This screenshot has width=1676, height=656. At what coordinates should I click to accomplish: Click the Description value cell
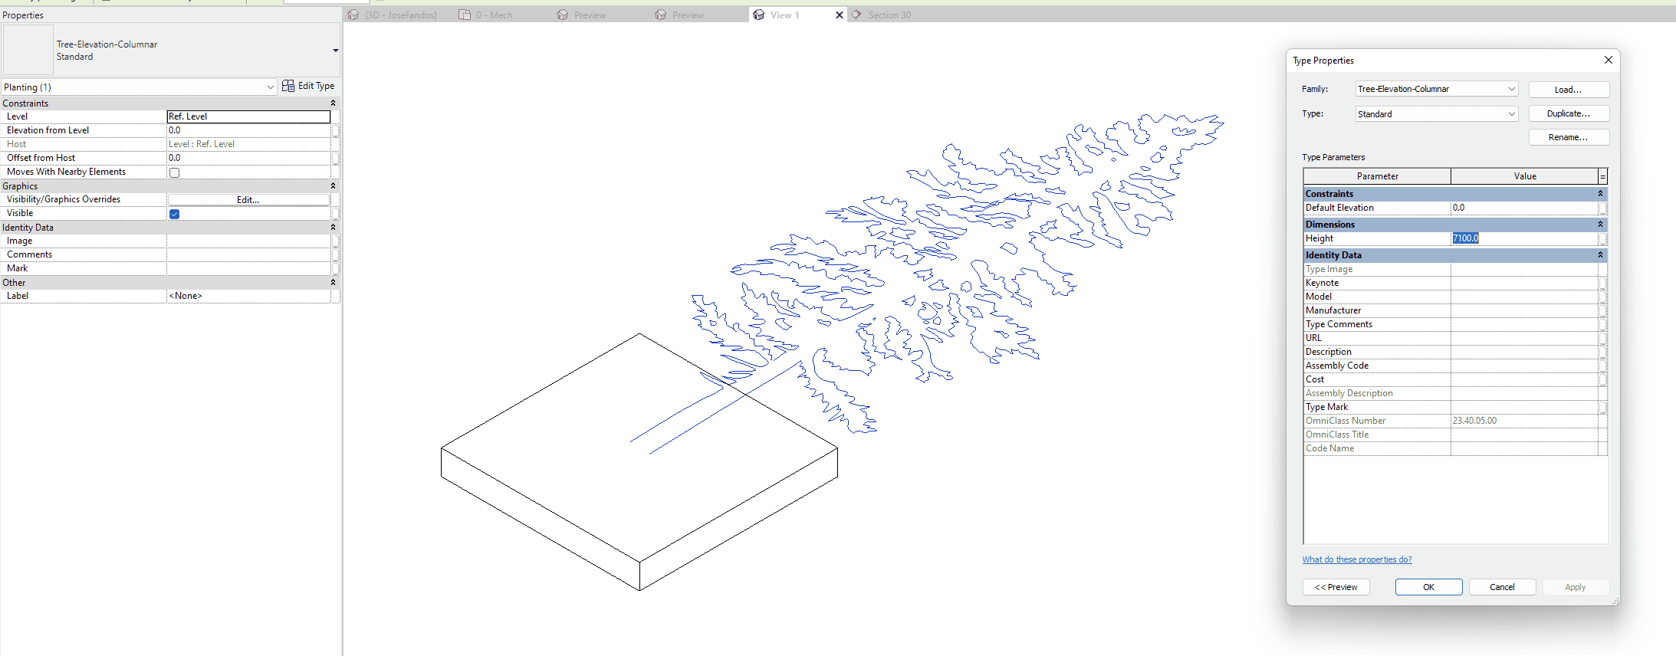pos(1524,352)
